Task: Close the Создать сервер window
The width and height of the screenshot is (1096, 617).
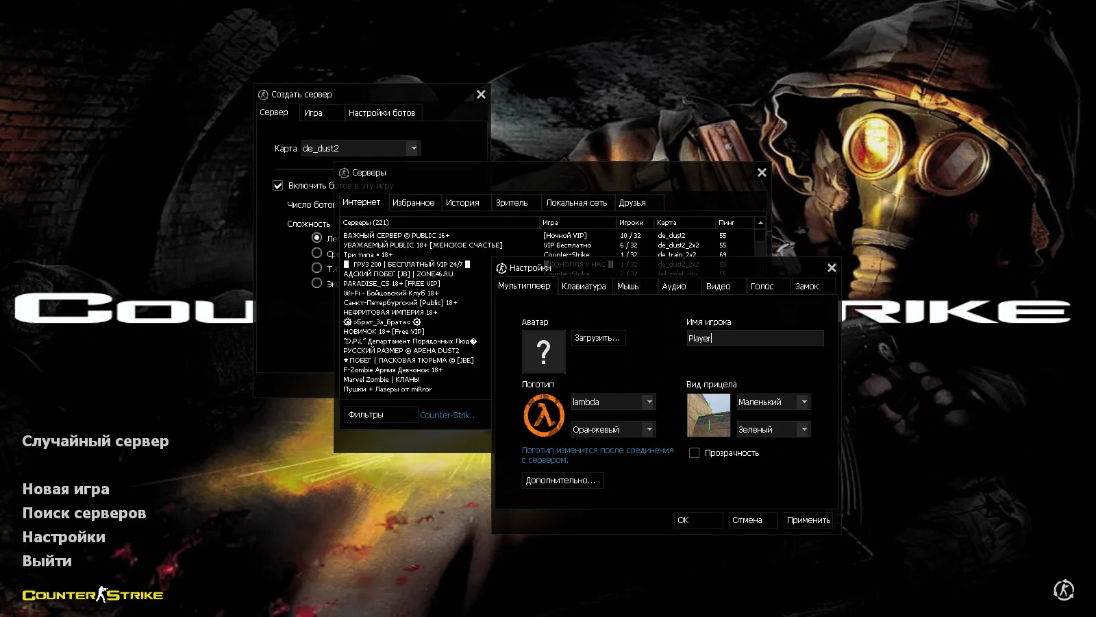Action: tap(481, 95)
